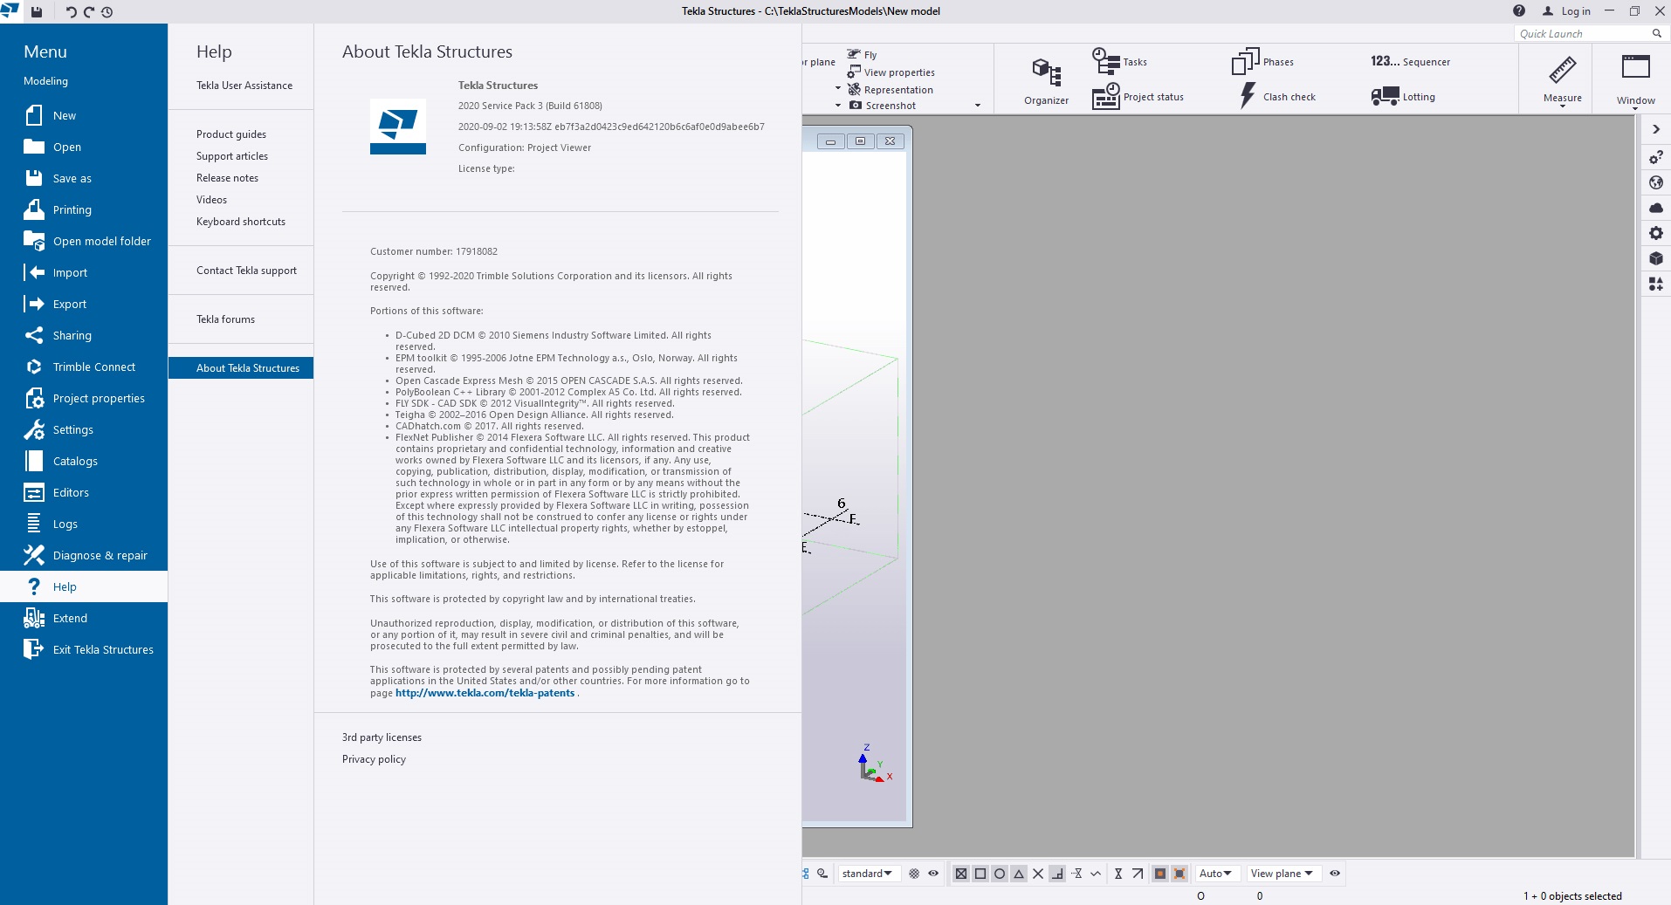The width and height of the screenshot is (1671, 905).
Task: Click the dotted sphere icon next to standard
Action: 914,873
